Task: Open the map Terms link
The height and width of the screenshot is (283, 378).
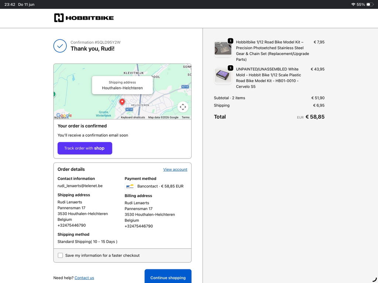Action: pos(186,118)
